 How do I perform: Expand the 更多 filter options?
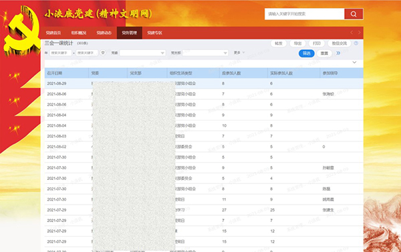point(239,53)
